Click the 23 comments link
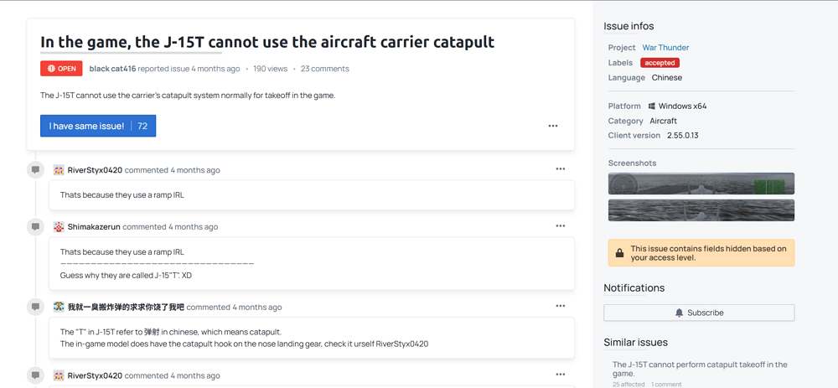838x388 pixels. [325, 69]
